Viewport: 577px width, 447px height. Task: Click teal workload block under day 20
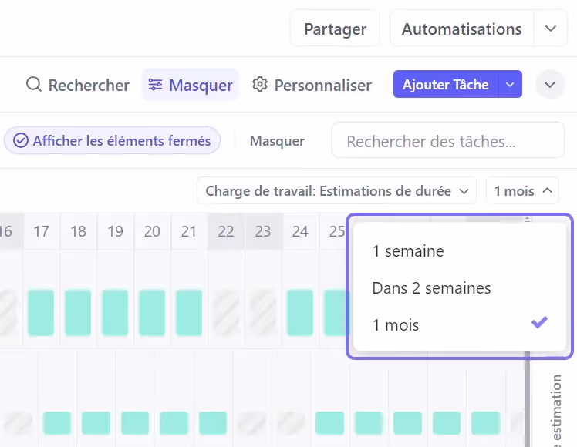click(x=152, y=312)
